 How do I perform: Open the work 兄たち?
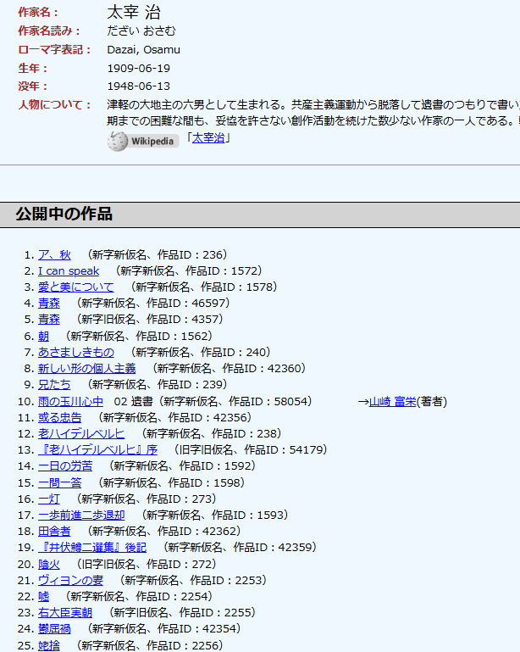54,385
